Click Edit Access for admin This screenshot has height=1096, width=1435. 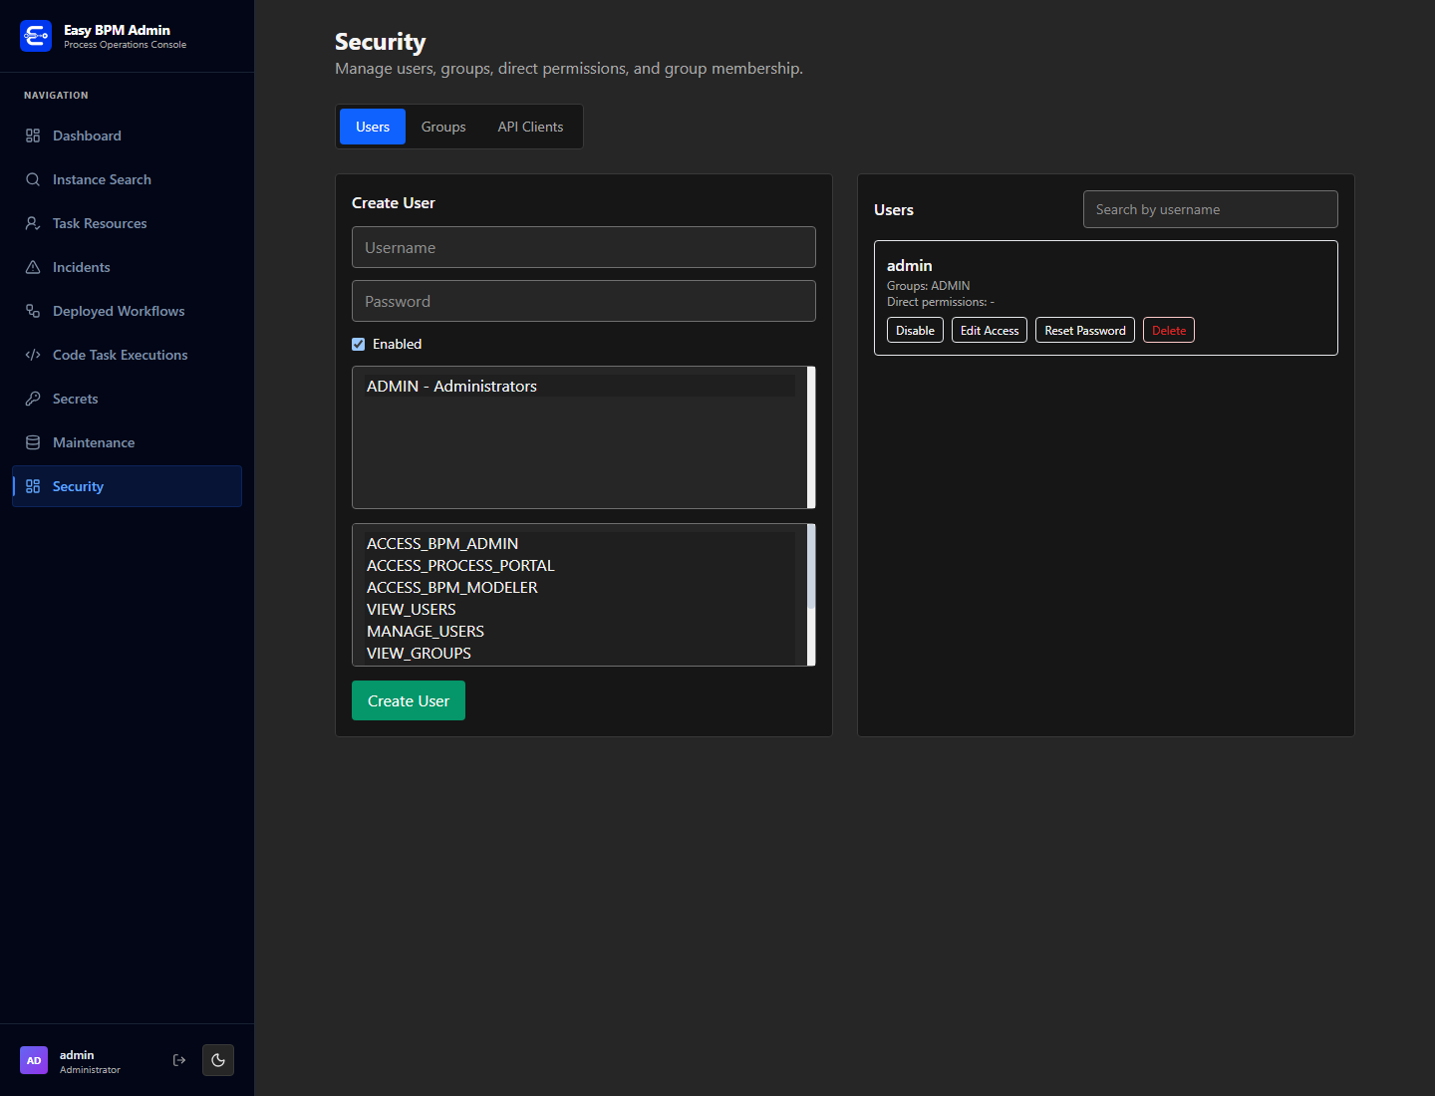pyautogui.click(x=990, y=330)
